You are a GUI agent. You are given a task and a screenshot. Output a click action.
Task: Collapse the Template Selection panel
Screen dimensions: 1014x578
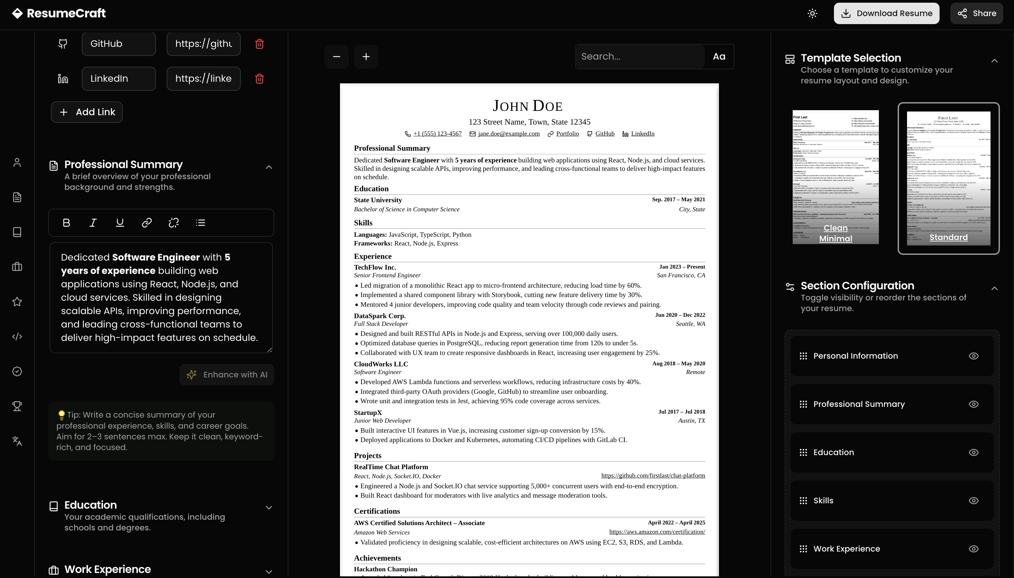coord(994,61)
